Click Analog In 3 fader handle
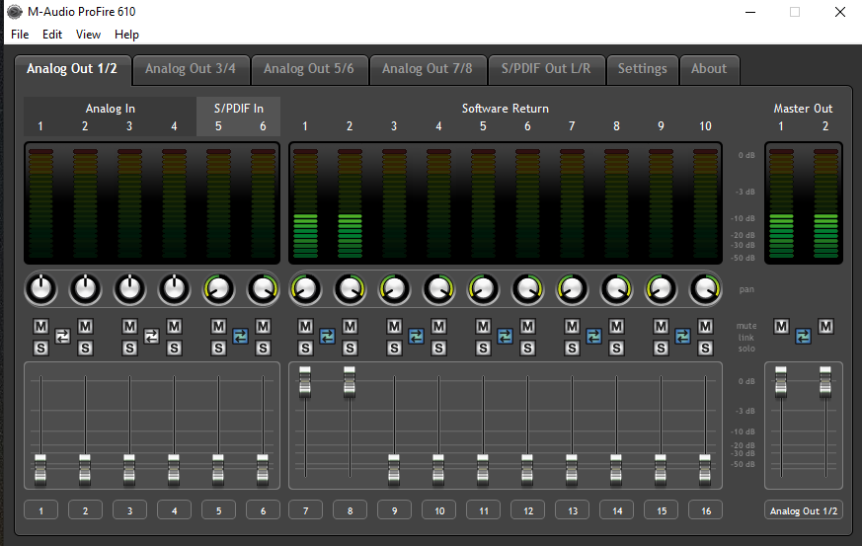 pyautogui.click(x=129, y=470)
